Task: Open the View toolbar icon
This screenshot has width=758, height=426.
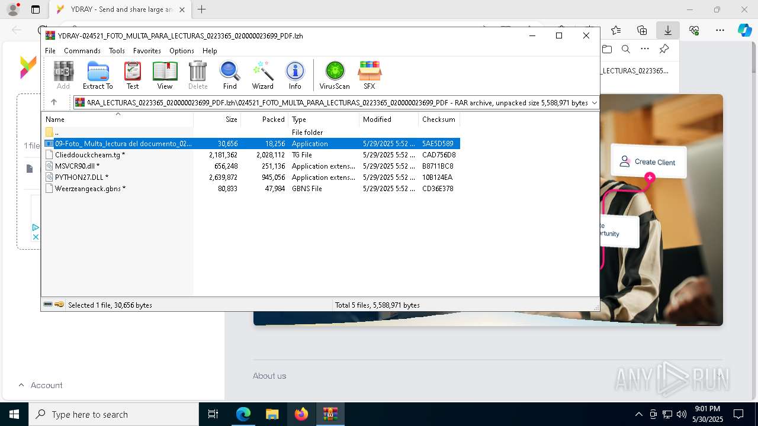Action: (x=165, y=75)
